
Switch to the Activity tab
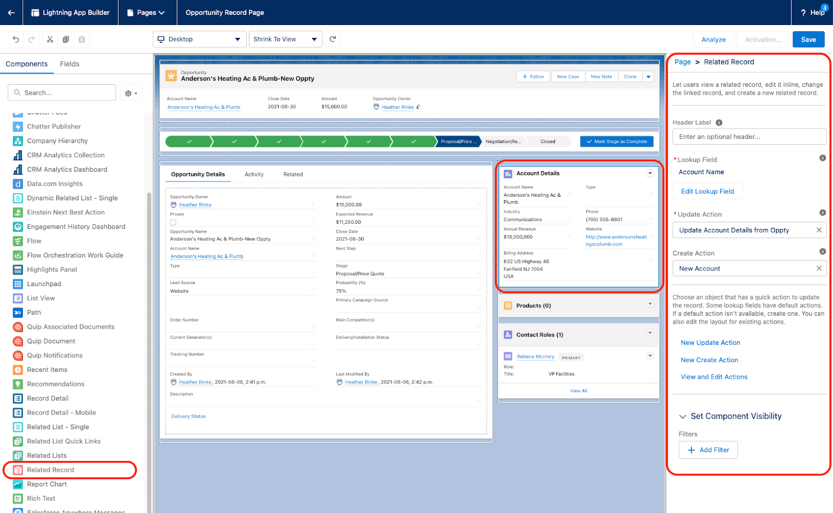(254, 174)
